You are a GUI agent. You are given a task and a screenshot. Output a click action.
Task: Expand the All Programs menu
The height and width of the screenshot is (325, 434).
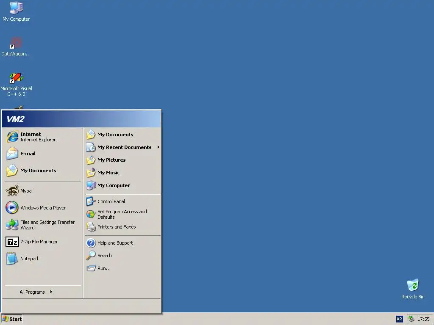(x=42, y=292)
